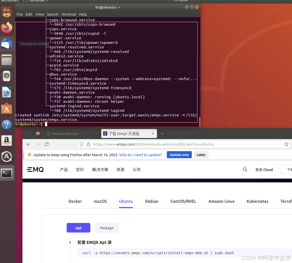
Task: Click the terminal scrollbar handle
Action: pyautogui.click(x=200, y=122)
